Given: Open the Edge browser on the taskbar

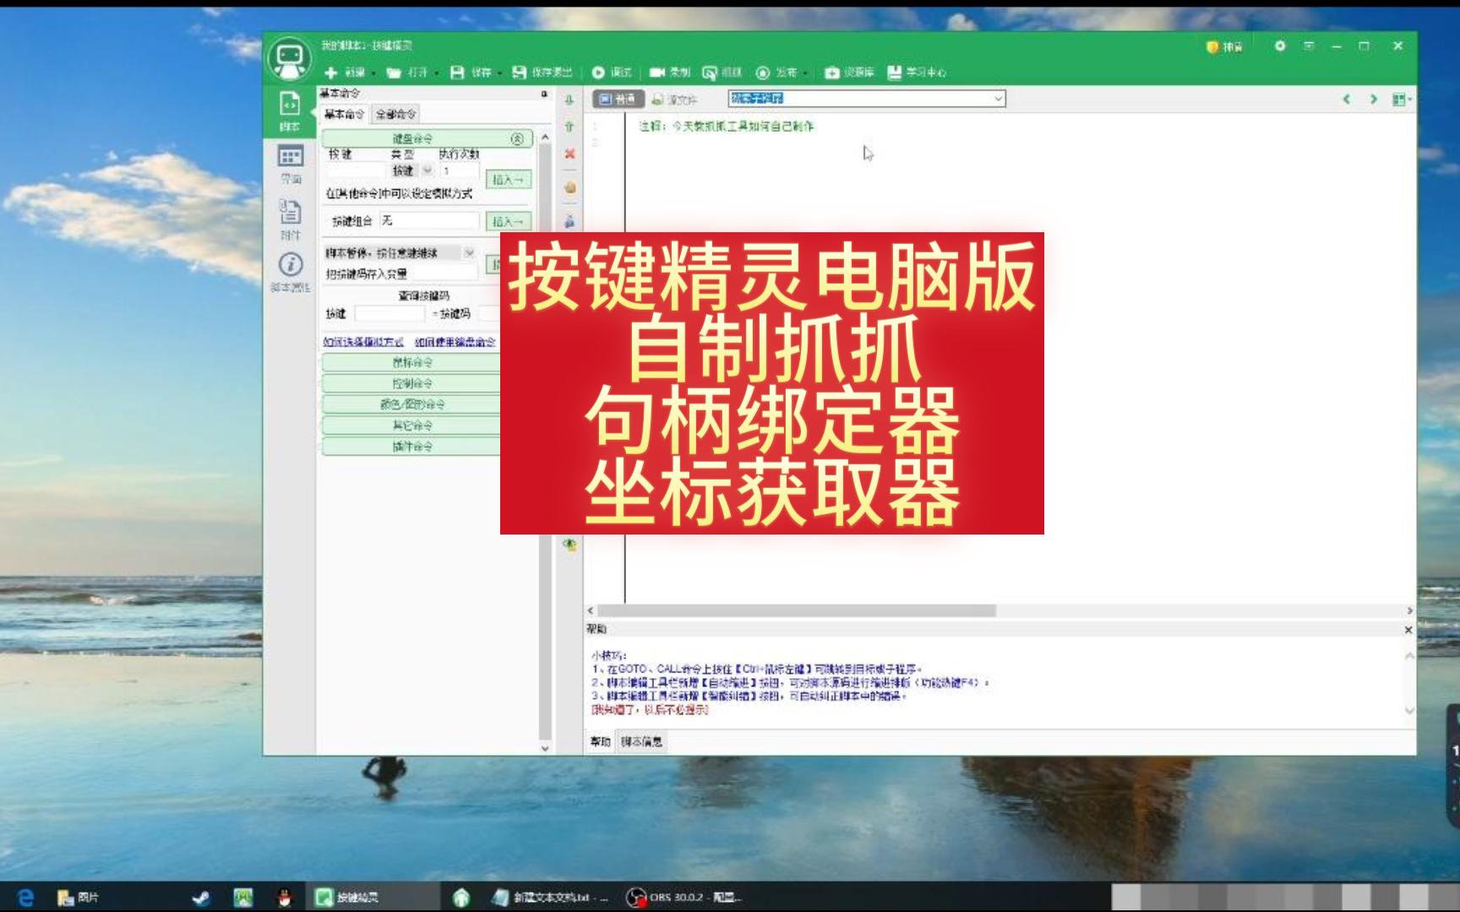Looking at the screenshot, I should pyautogui.click(x=25, y=897).
